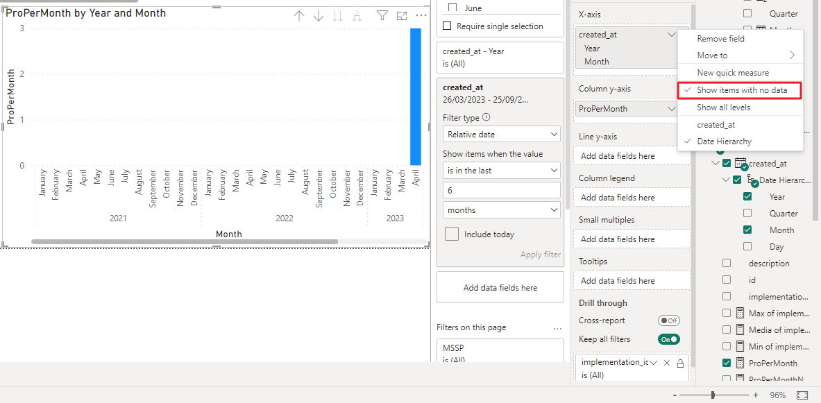Tick the June checkbox in the filter

tap(453, 8)
